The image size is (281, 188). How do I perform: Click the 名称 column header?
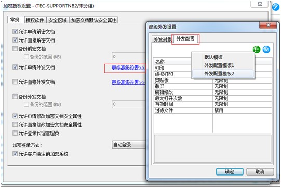pos(172,61)
